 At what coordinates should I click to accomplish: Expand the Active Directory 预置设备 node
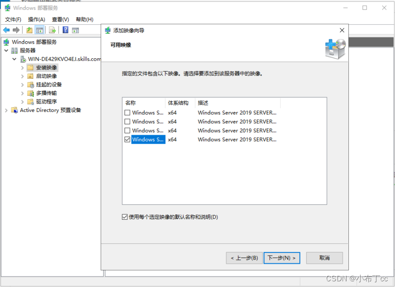tap(6, 111)
